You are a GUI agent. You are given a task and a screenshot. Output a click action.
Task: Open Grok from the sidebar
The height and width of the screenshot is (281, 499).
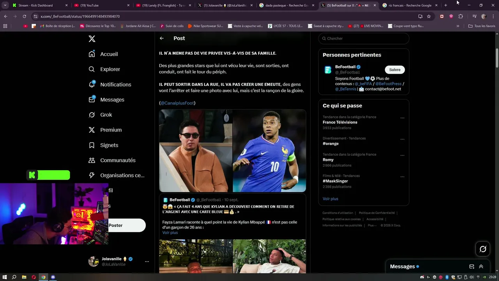(100, 115)
